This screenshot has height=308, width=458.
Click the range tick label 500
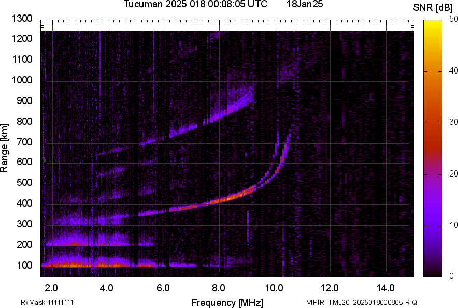point(24,182)
